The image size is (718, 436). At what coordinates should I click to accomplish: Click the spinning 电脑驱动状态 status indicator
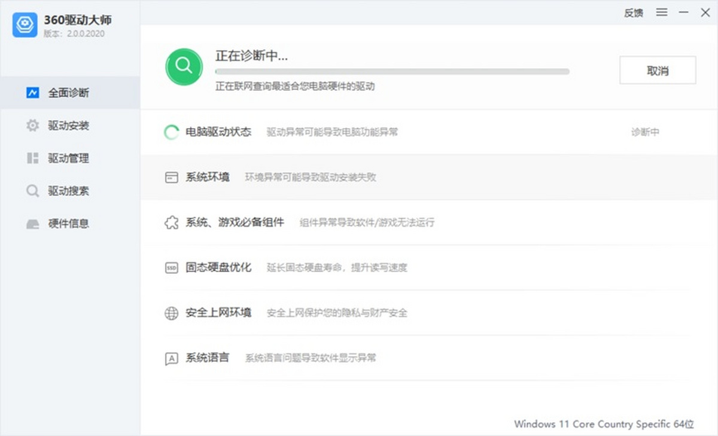tap(170, 132)
